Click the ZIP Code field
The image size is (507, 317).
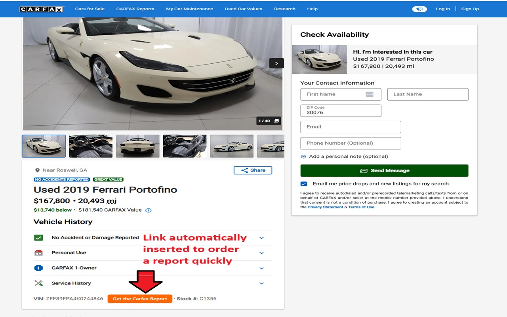pos(341,111)
